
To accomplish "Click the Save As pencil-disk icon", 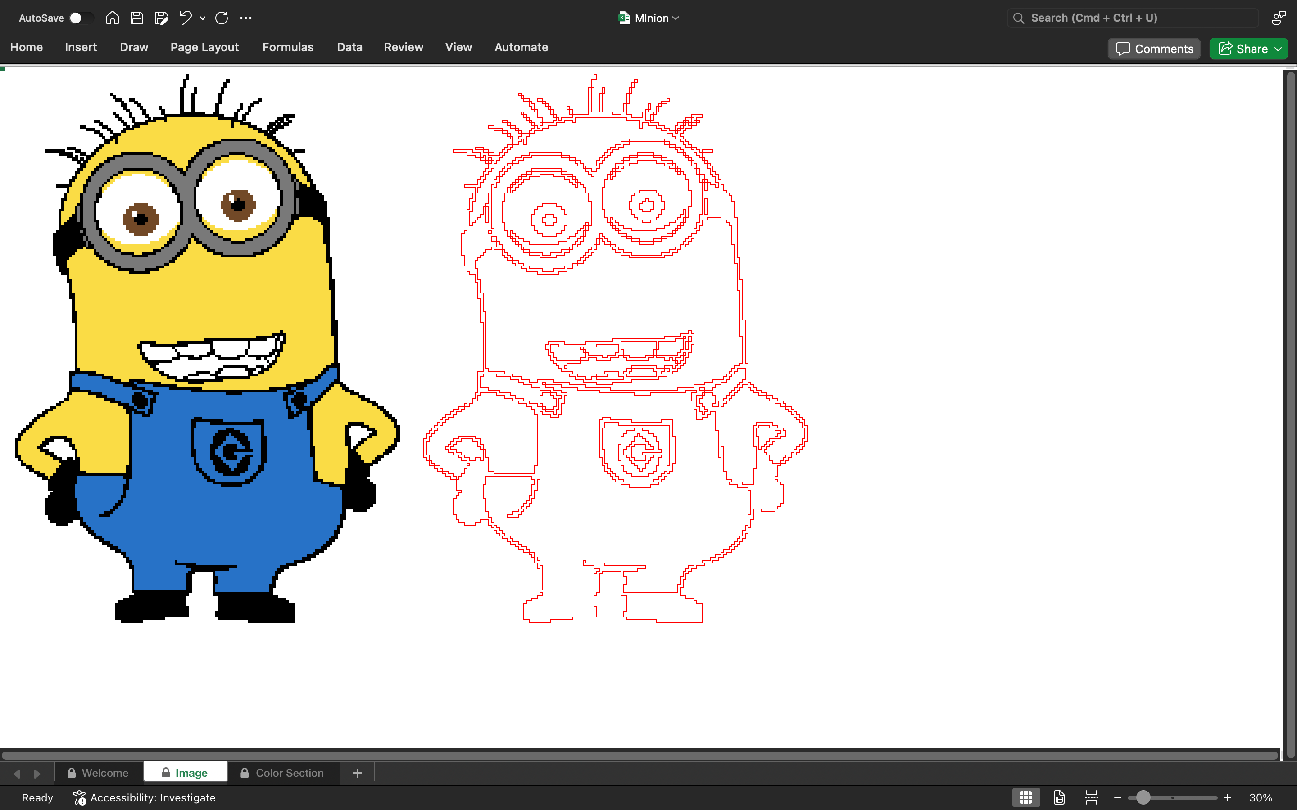I will [161, 18].
